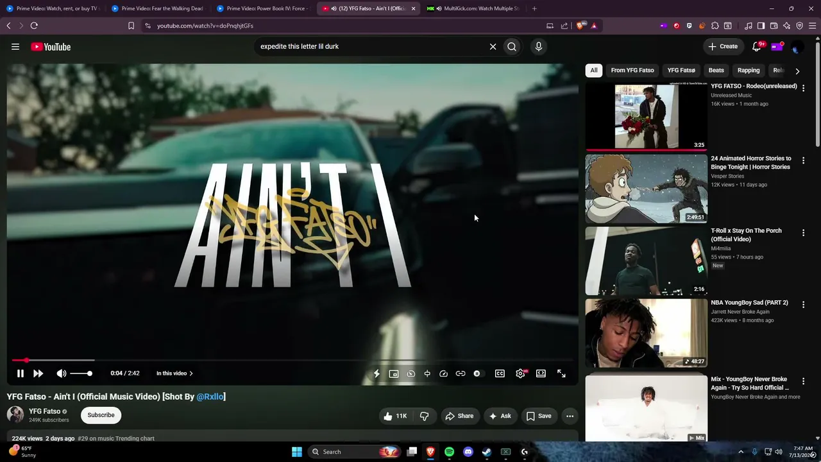Open picture-in-picture mode in the player

tap(394, 373)
